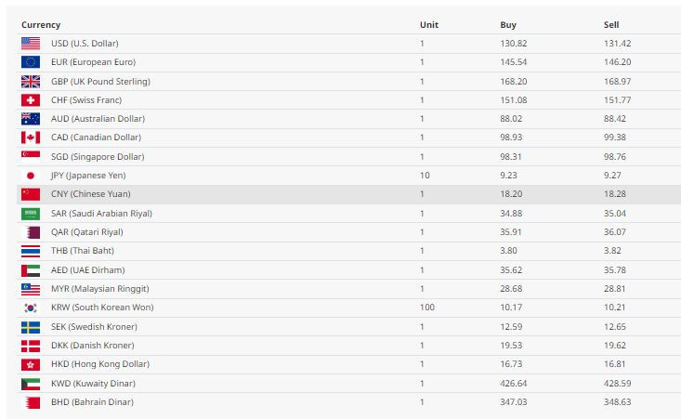Click the United States flag icon
Image resolution: width=681 pixels, height=419 pixels.
tap(31, 44)
